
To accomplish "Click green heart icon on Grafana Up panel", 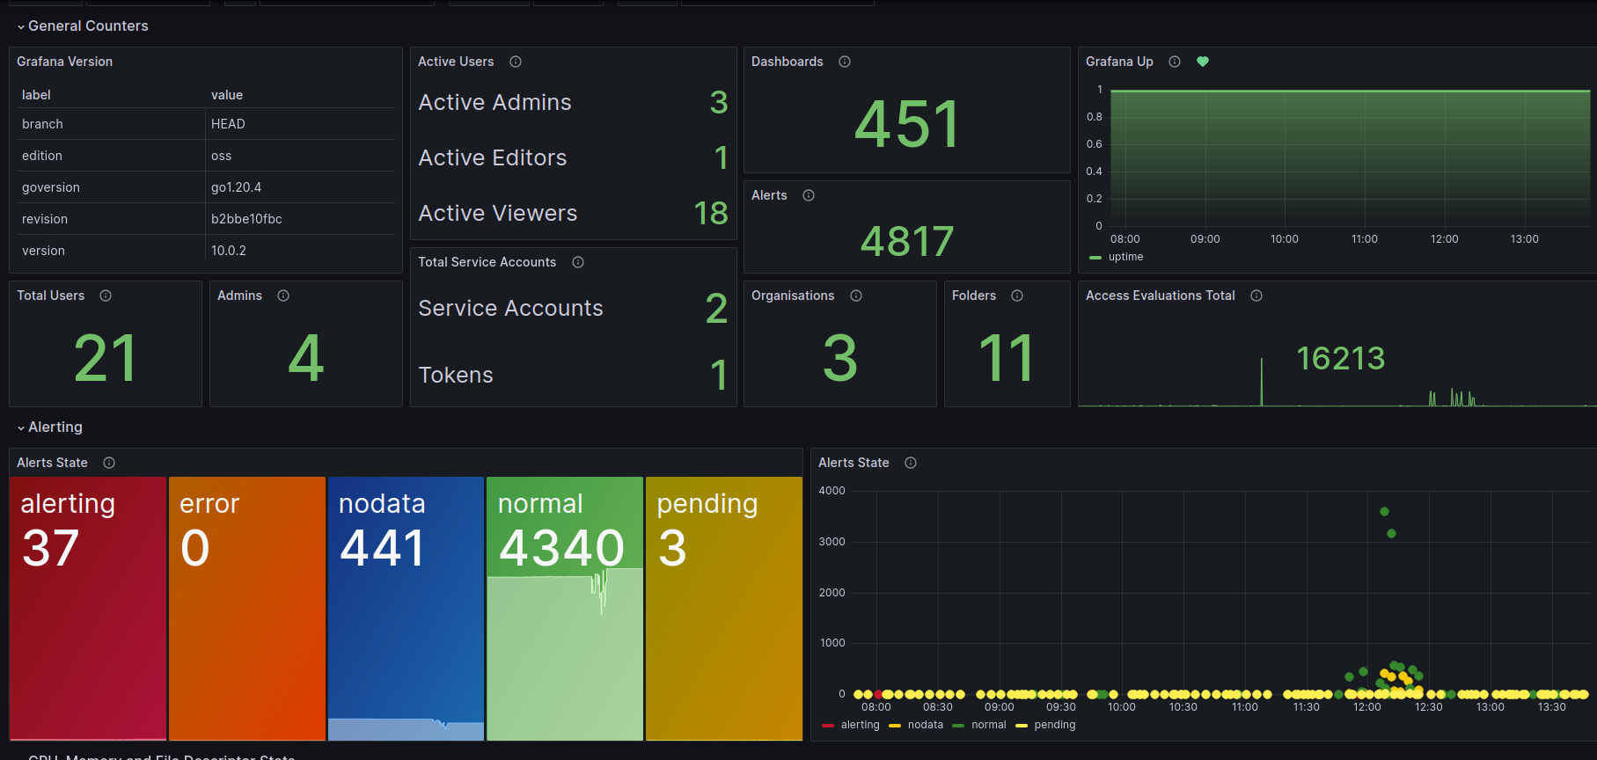I will (1203, 62).
